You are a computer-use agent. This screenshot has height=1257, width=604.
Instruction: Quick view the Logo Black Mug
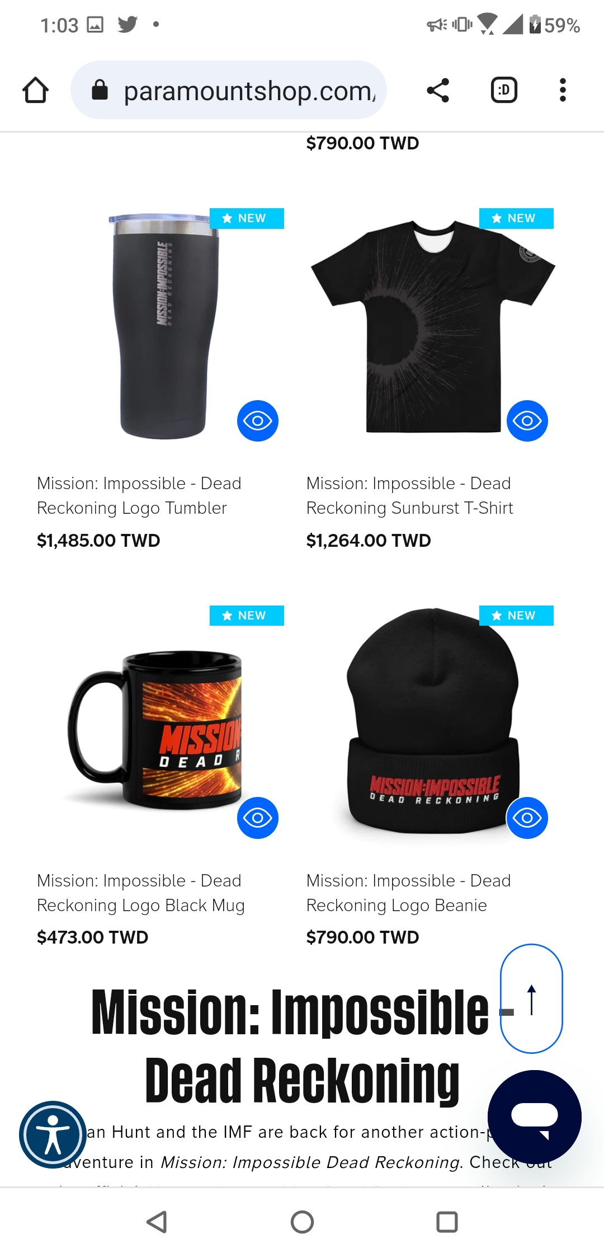point(258,818)
